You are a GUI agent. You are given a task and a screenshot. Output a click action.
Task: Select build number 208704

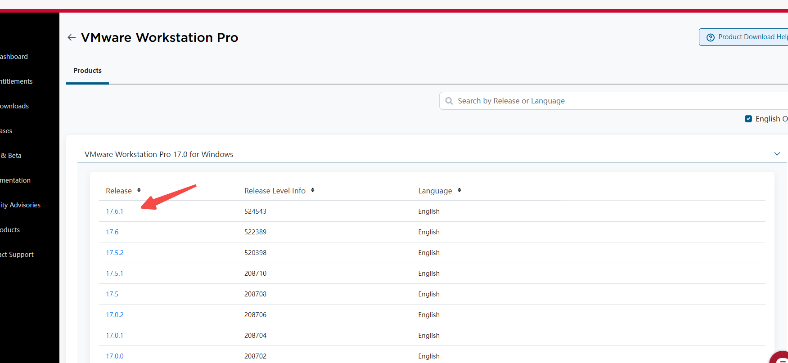tap(255, 336)
